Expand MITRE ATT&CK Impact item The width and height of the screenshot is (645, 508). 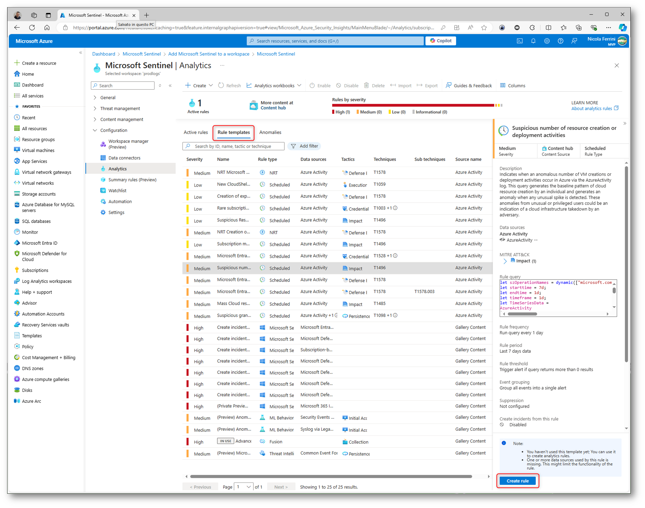[505, 261]
